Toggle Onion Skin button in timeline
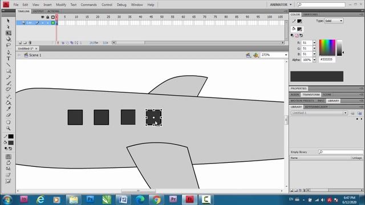 point(63,43)
